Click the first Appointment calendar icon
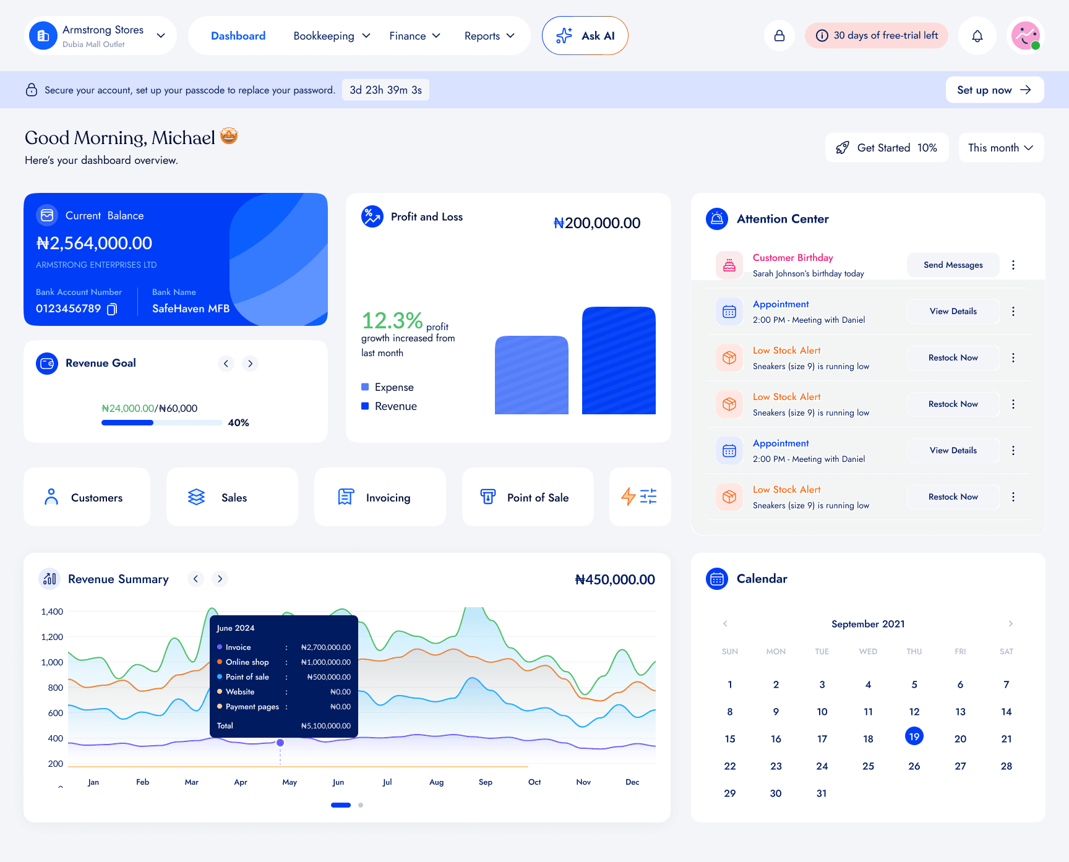This screenshot has width=1069, height=862. click(x=729, y=312)
